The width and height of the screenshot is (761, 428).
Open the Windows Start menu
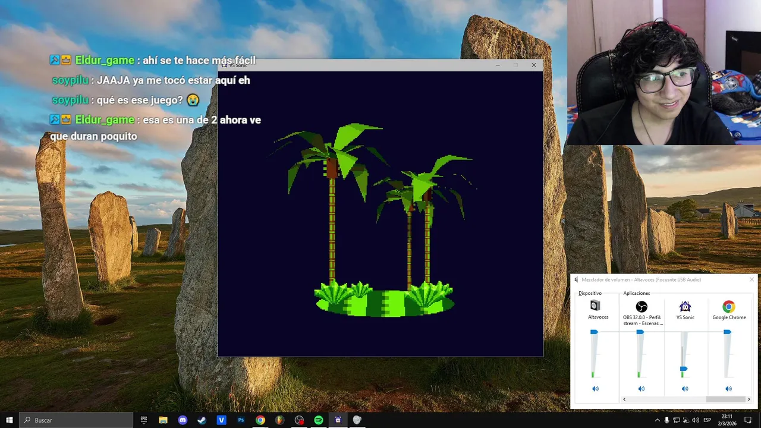click(x=10, y=420)
